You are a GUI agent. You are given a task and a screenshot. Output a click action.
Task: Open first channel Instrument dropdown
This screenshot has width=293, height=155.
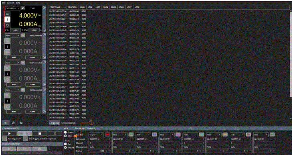point(100,139)
